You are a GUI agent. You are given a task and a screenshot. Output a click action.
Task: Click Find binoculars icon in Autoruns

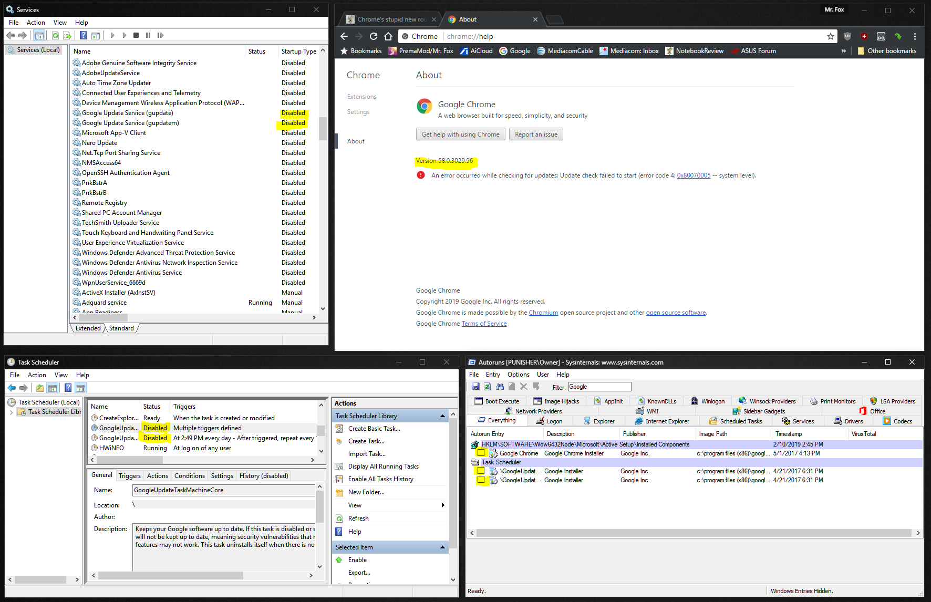click(500, 387)
